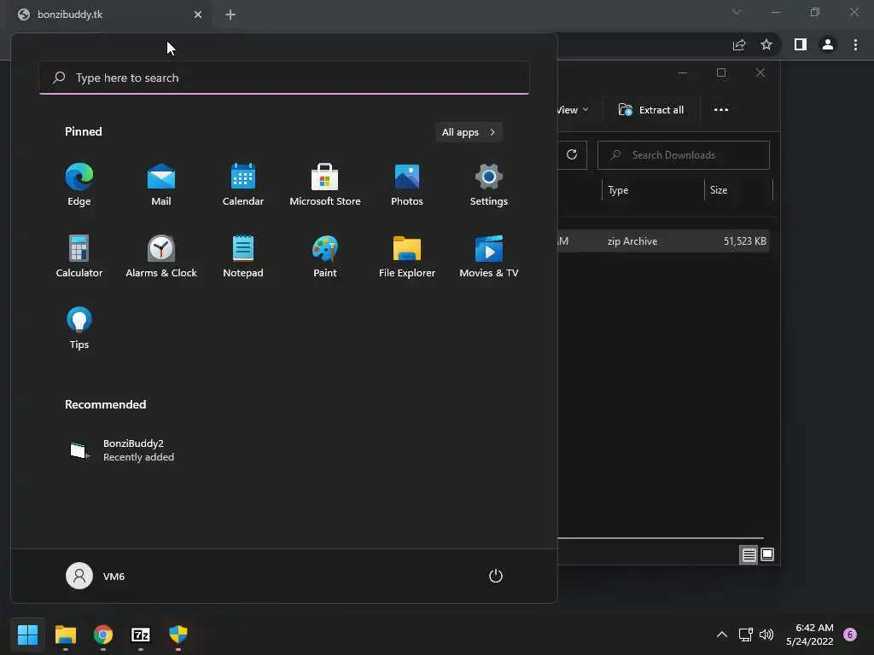Bookmark this page with the star icon
The image size is (874, 655).
coord(766,44)
